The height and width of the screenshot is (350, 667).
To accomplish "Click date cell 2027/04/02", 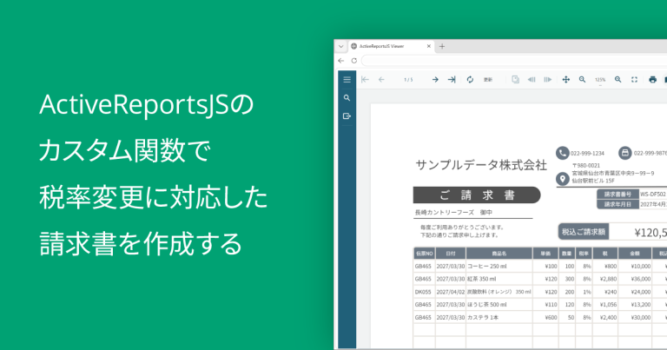I will (451, 292).
